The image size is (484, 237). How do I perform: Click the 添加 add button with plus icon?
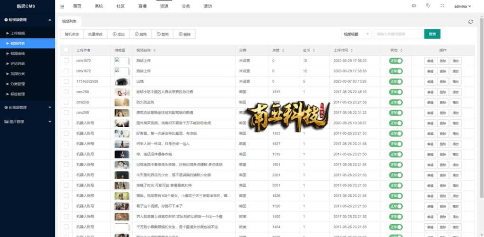pos(118,35)
